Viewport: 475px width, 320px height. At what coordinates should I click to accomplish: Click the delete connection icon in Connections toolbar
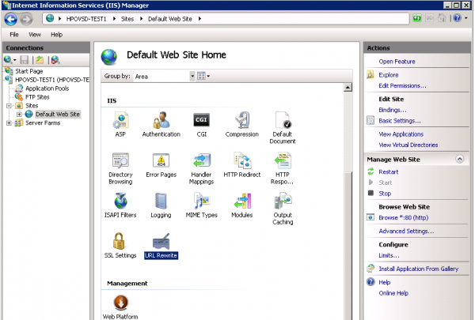(55, 60)
